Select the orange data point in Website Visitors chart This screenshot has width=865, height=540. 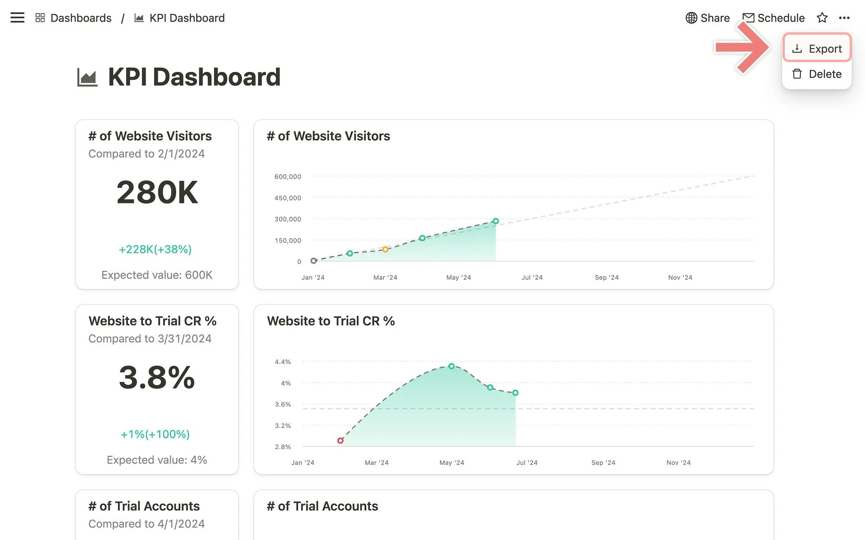pos(385,249)
